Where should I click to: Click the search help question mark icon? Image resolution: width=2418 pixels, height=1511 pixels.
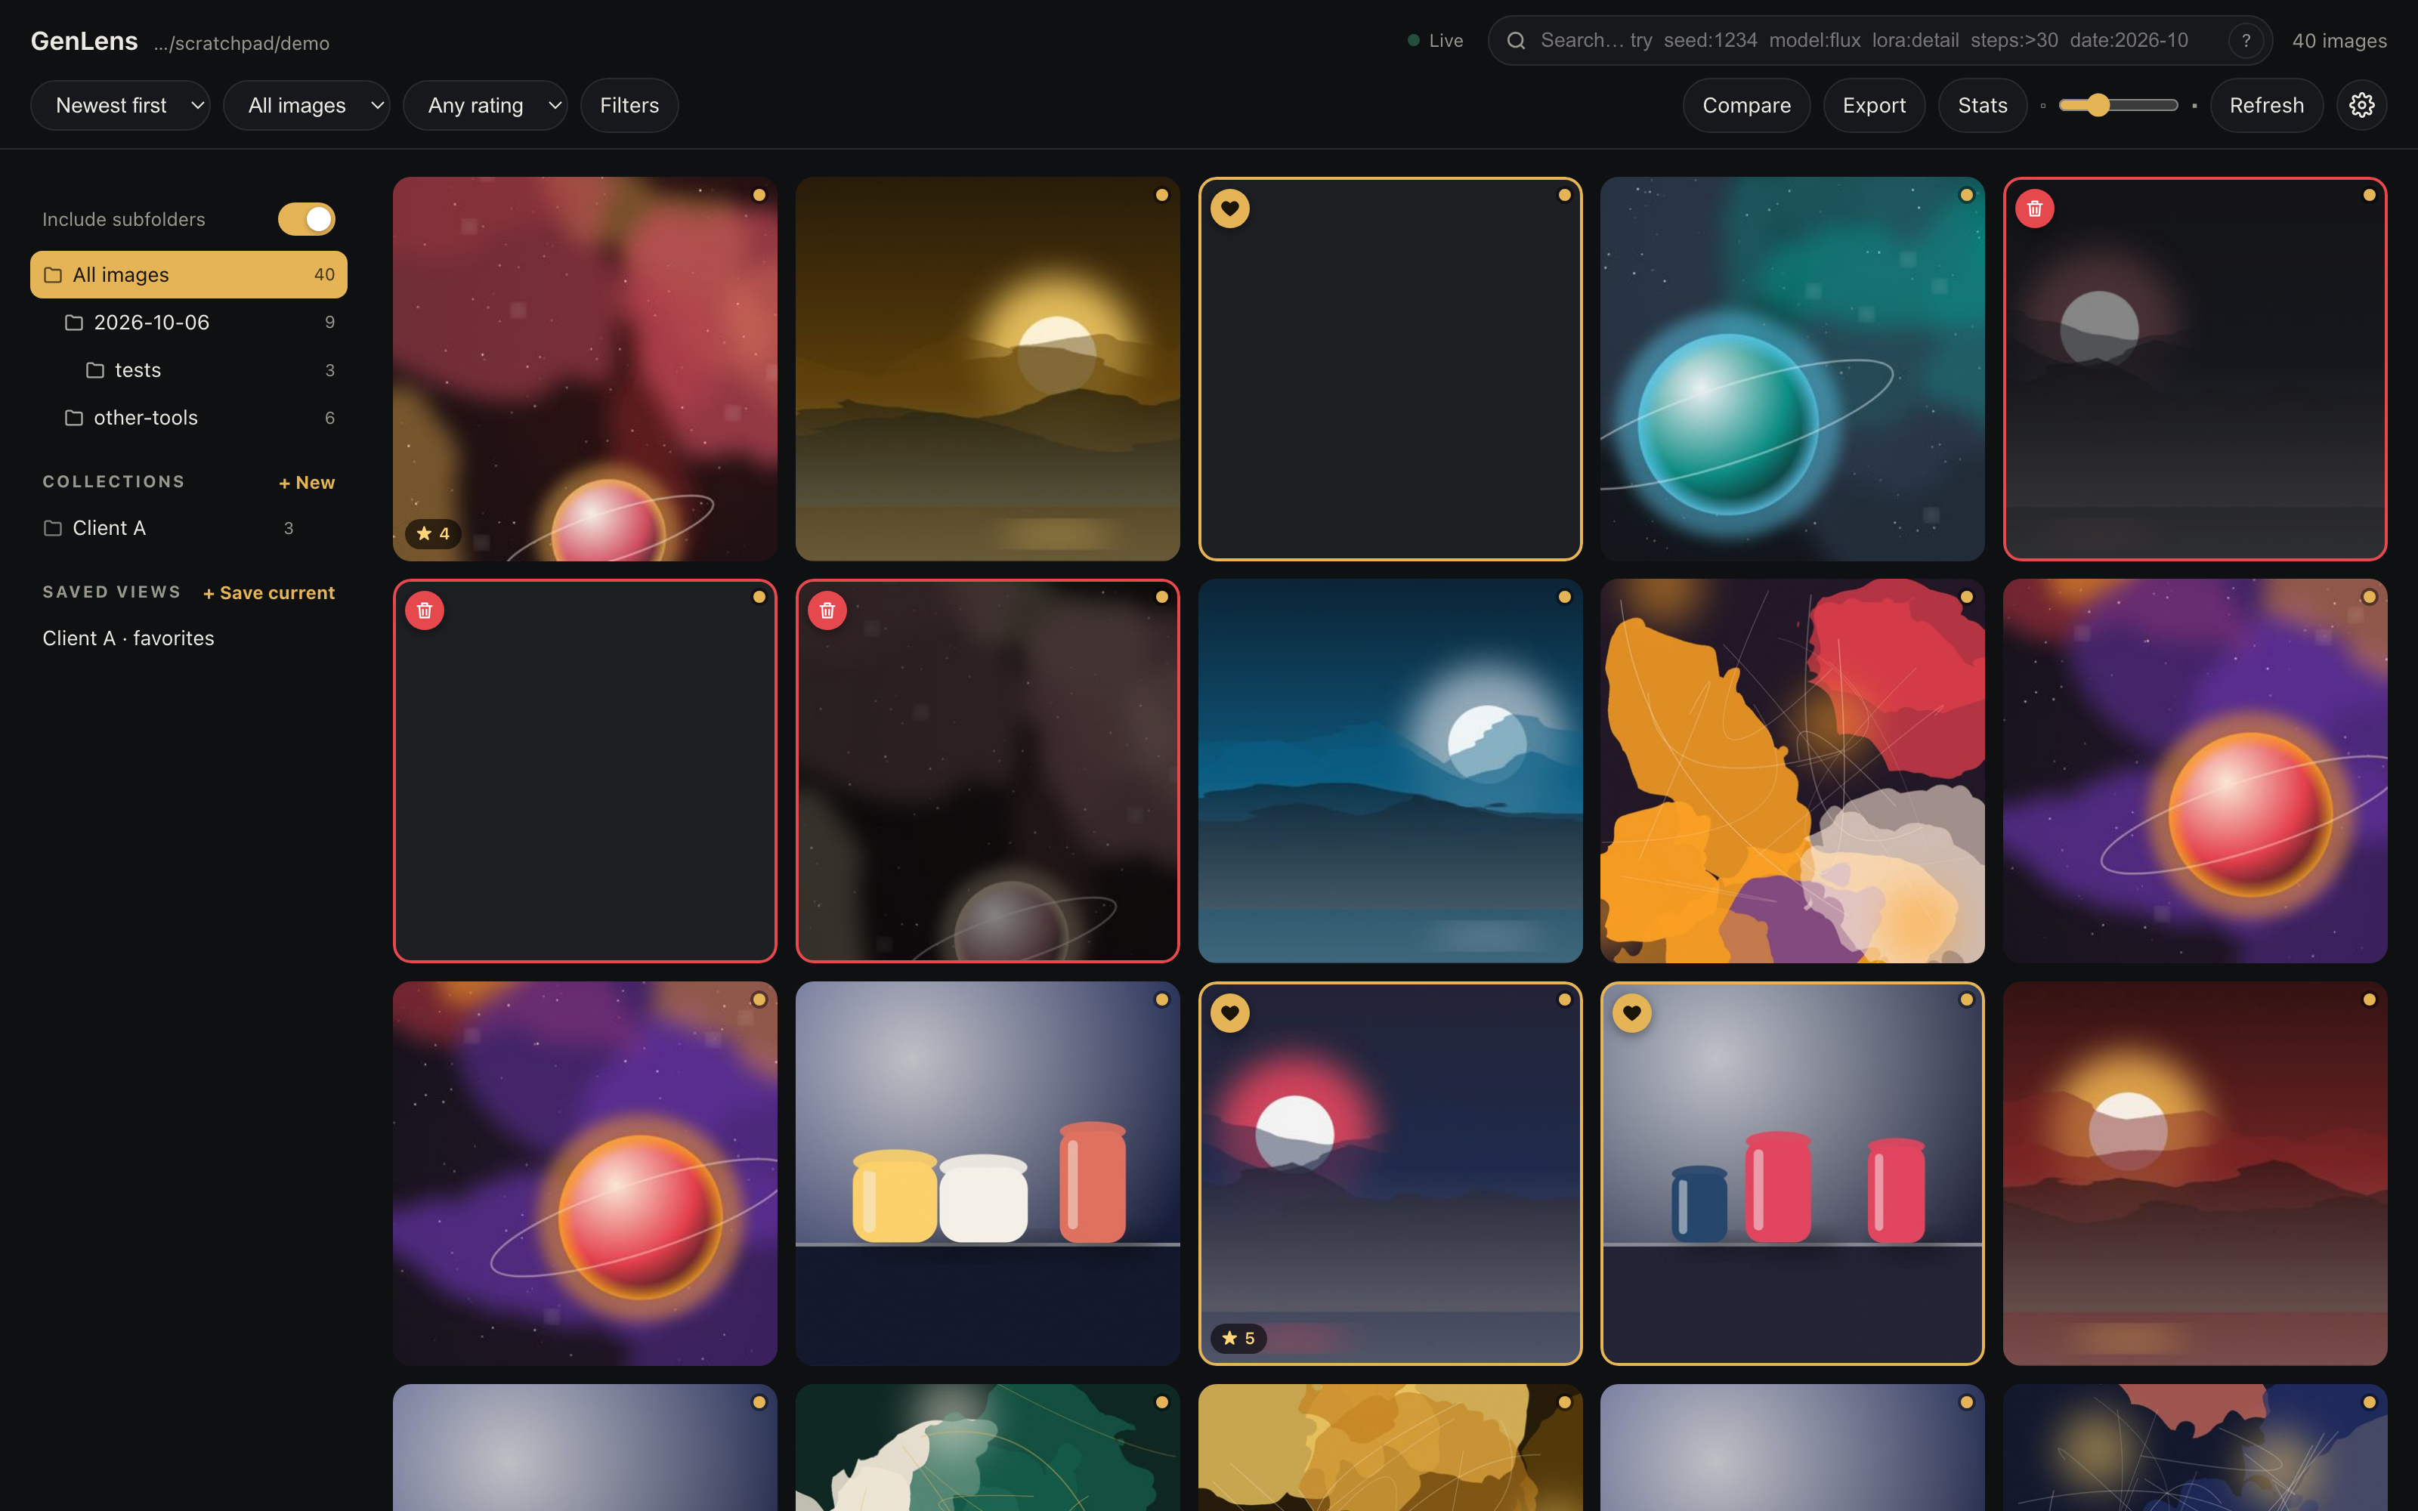coord(2245,41)
